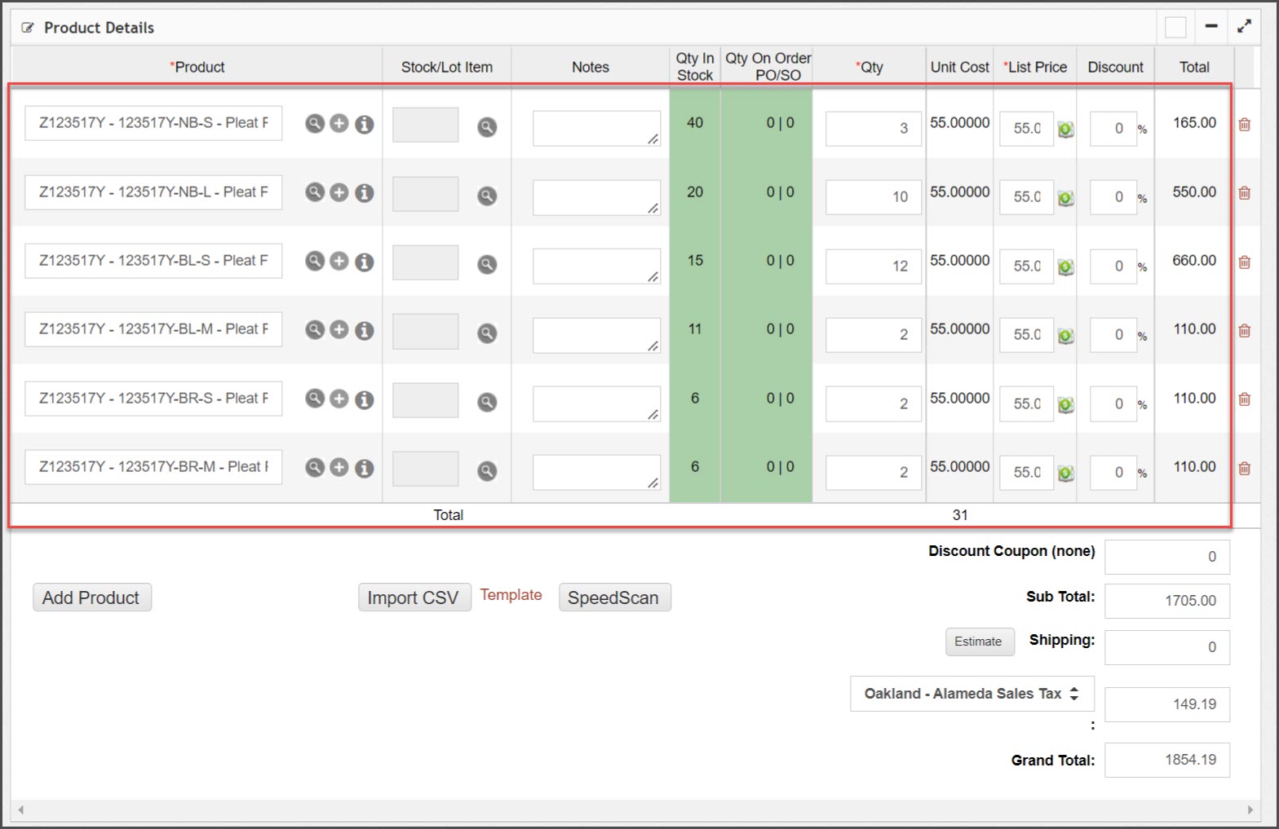Click the Shipping amount field
Viewport: 1279px width, 829px height.
coord(1167,647)
